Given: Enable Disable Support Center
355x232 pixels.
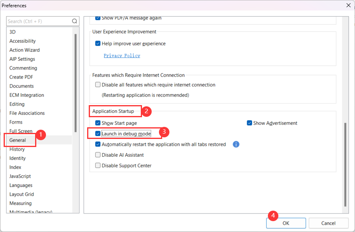Looking at the screenshot, I should 97,166.
